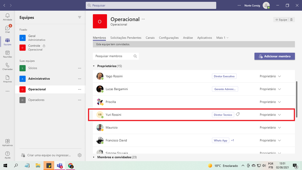The height and width of the screenshot is (170, 302).
Task: Switch to the Canais tab
Action: [150, 38]
